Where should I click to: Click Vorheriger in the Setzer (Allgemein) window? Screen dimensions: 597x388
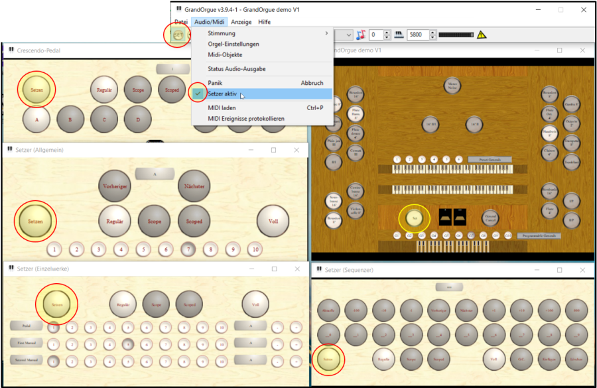click(x=115, y=186)
